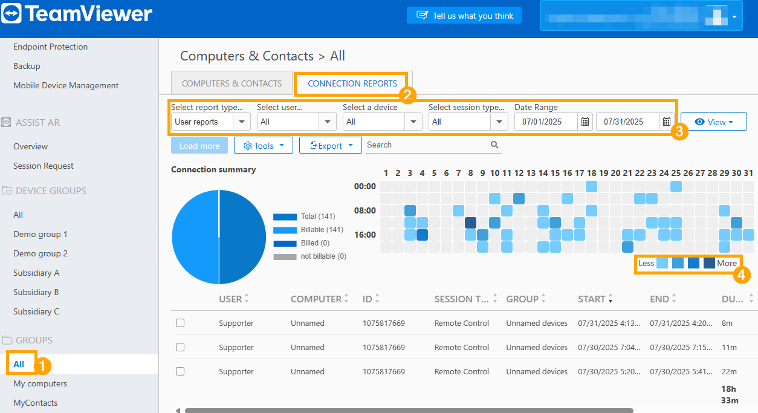The height and width of the screenshot is (413, 758).
Task: Click Tell us what you think button
Action: (464, 16)
